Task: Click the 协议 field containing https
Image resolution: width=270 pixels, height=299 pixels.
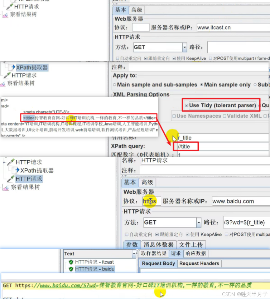Action: 151,201
